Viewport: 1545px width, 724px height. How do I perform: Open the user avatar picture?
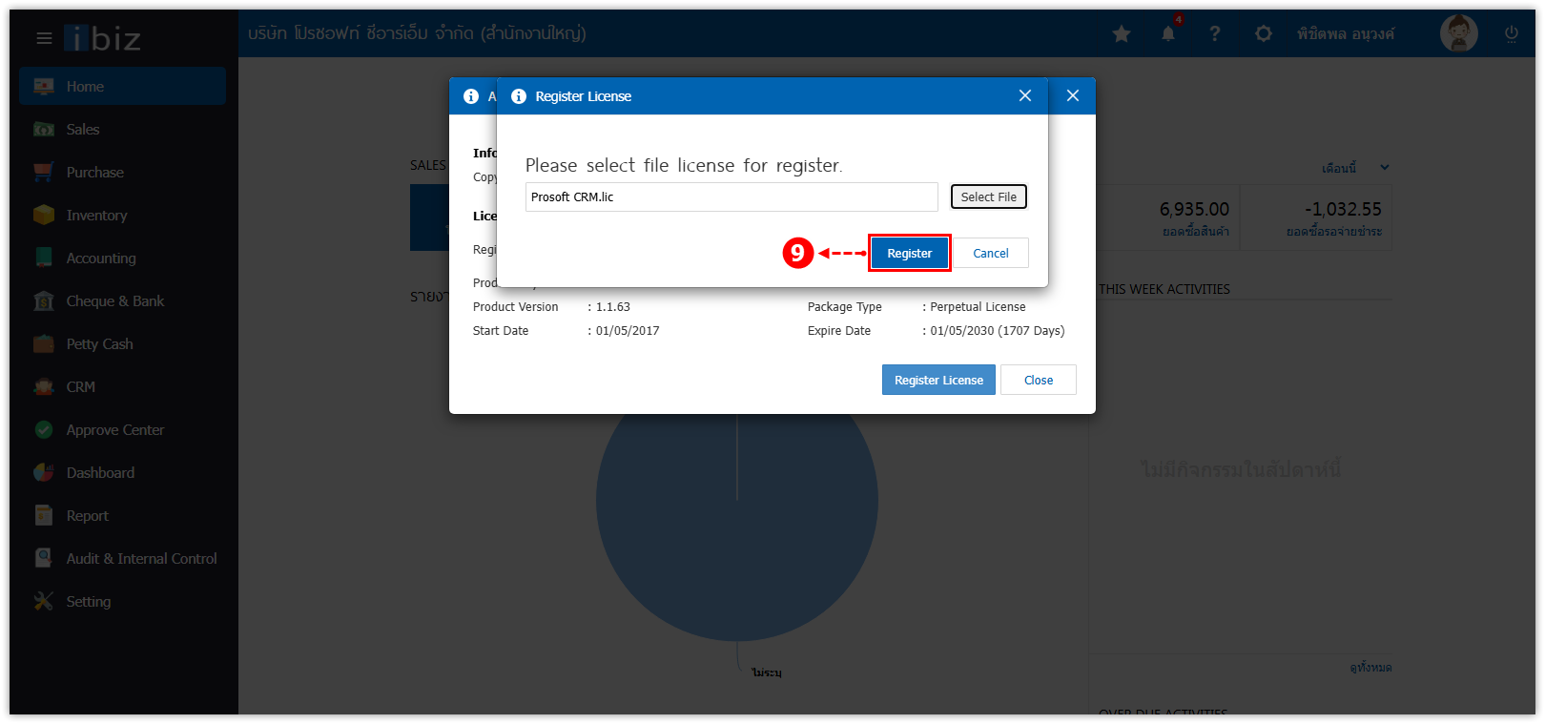pos(1459,33)
